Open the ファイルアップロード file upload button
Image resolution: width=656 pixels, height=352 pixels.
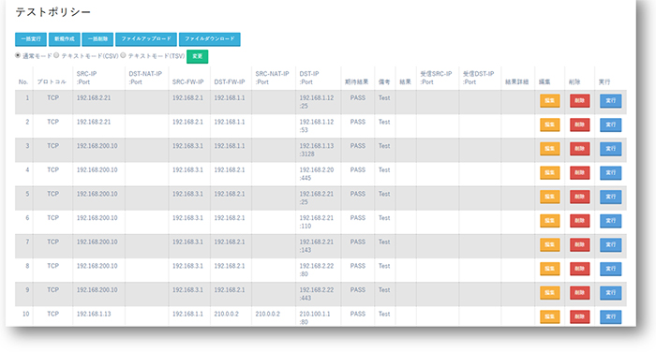[x=146, y=39]
